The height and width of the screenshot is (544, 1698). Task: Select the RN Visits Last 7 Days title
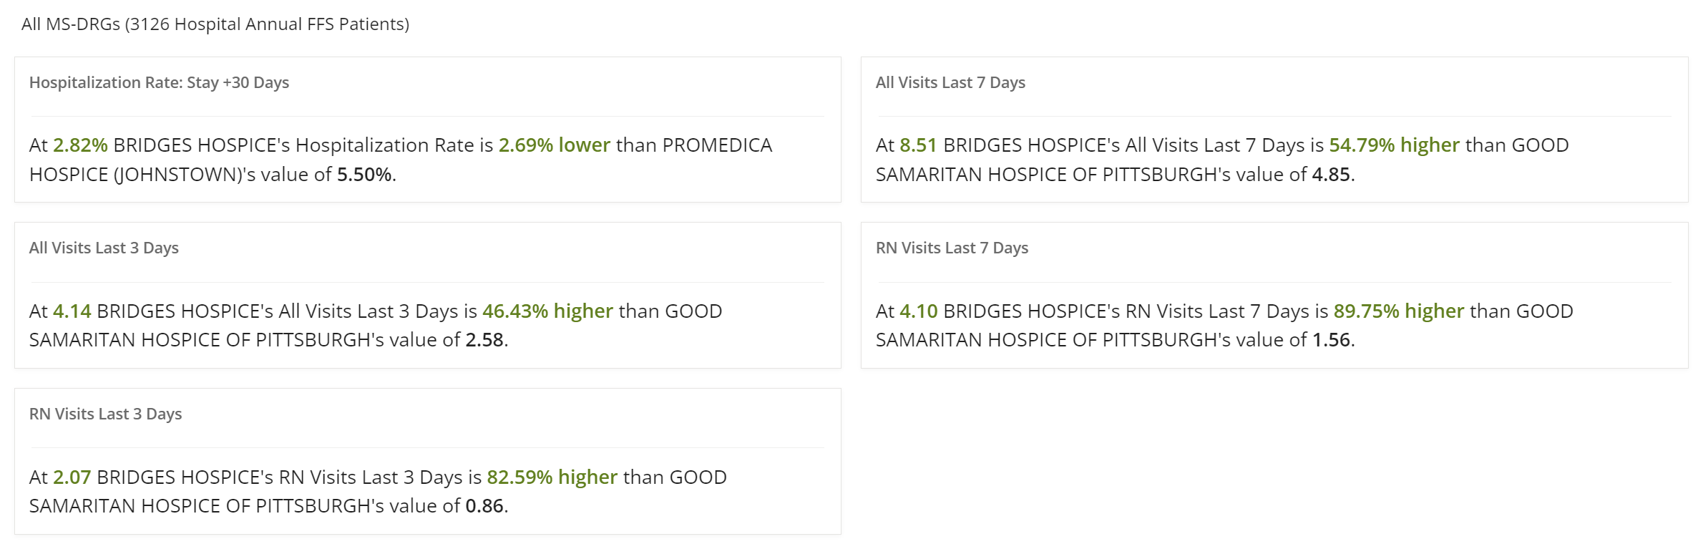coord(952,248)
